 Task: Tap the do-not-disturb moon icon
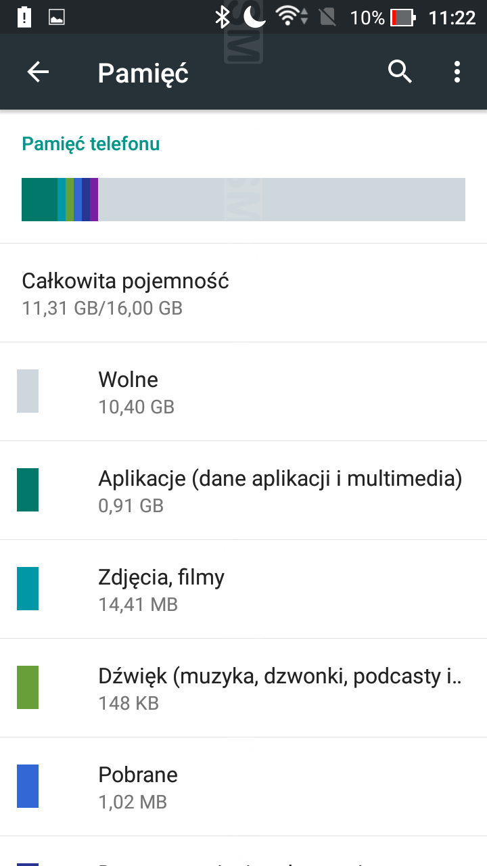254,18
